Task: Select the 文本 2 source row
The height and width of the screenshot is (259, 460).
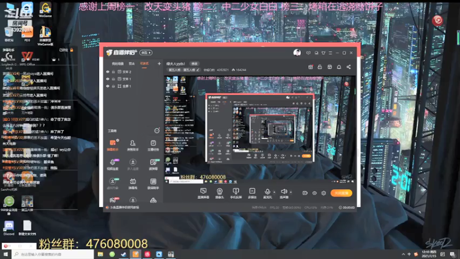Action: (x=133, y=71)
